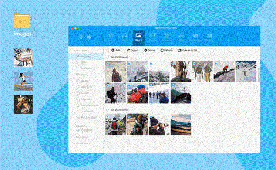Click the Delete icon in toolbar
This screenshot has height=170, width=276.
pyautogui.click(x=145, y=51)
